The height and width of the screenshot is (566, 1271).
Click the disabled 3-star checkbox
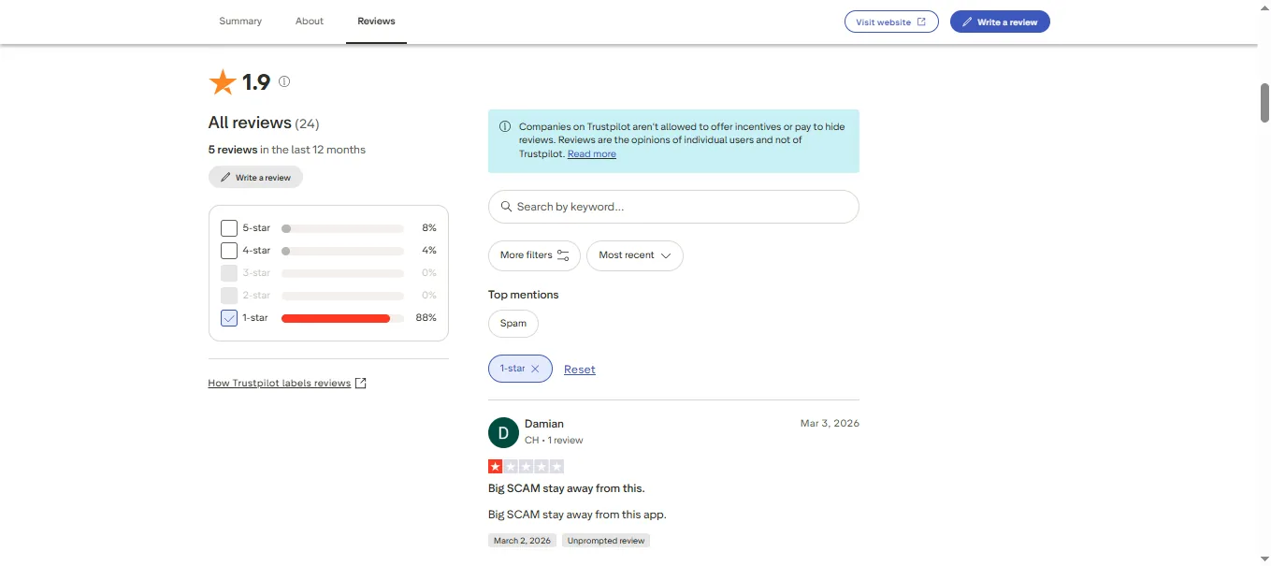click(x=229, y=273)
